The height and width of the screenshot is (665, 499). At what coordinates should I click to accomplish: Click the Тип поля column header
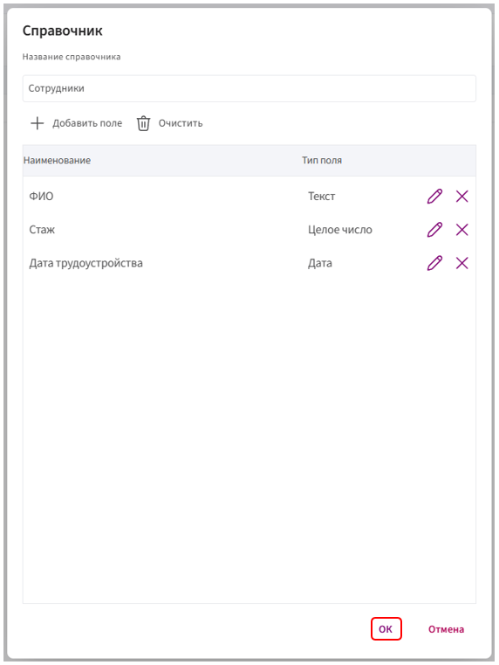pos(322,160)
